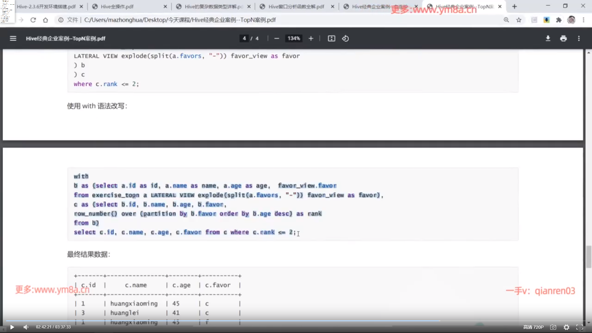
Task: Download the PDF file
Action: pyautogui.click(x=548, y=39)
